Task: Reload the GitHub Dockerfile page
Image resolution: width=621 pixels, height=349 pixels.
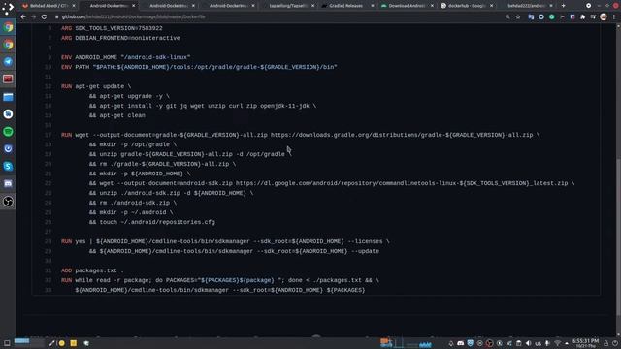Action: click(x=44, y=17)
